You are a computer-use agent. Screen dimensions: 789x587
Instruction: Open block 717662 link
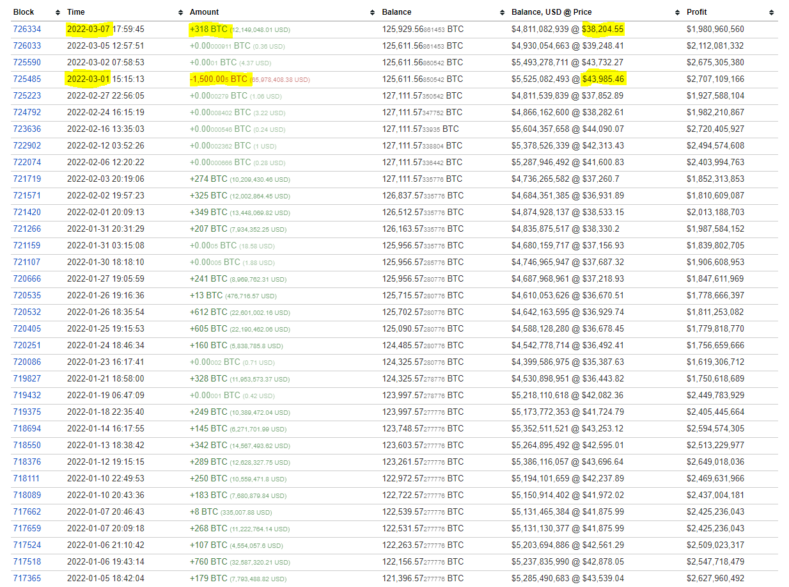pos(27,512)
